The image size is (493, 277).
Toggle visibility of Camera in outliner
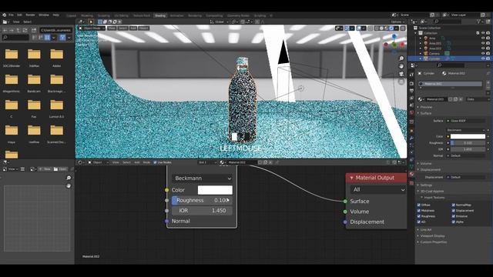pyautogui.click(x=483, y=53)
